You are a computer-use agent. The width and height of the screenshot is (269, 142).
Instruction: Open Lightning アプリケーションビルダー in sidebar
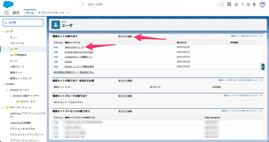pyautogui.click(x=28, y=115)
